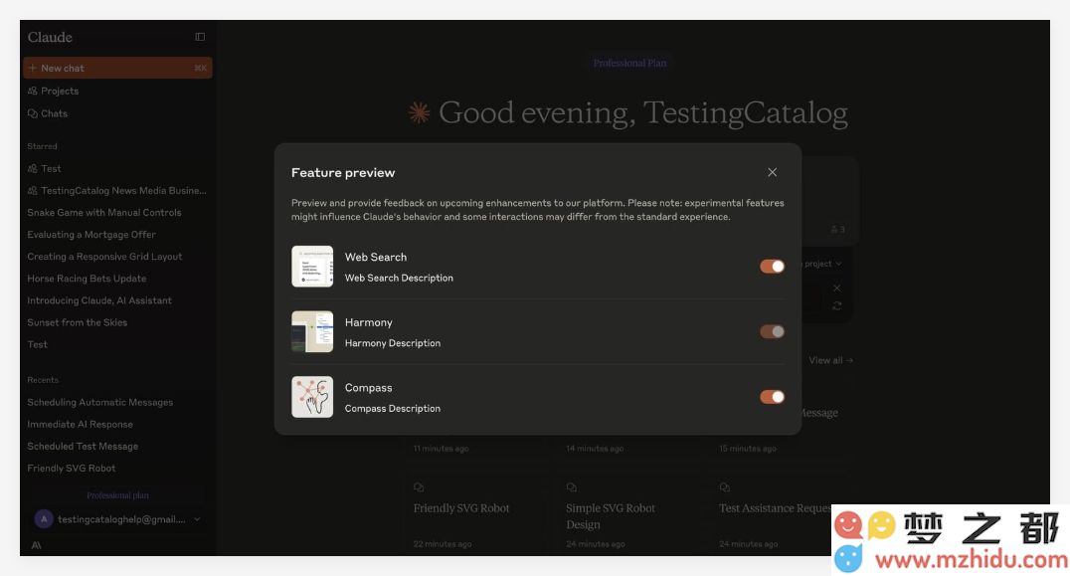Viewport: 1070px width, 576px height.
Task: Open TestingCatalog News Media Business project
Action: 117,190
